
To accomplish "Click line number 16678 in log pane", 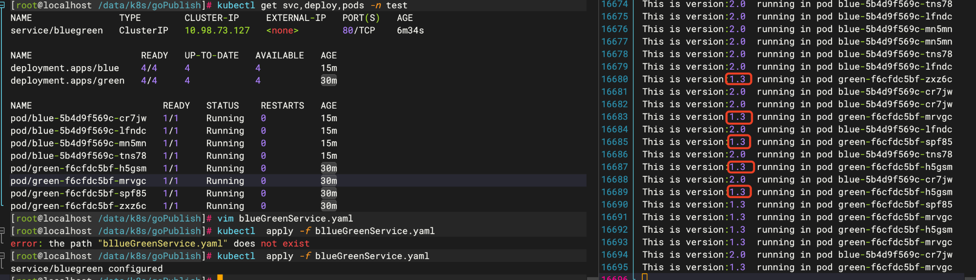I will (614, 54).
